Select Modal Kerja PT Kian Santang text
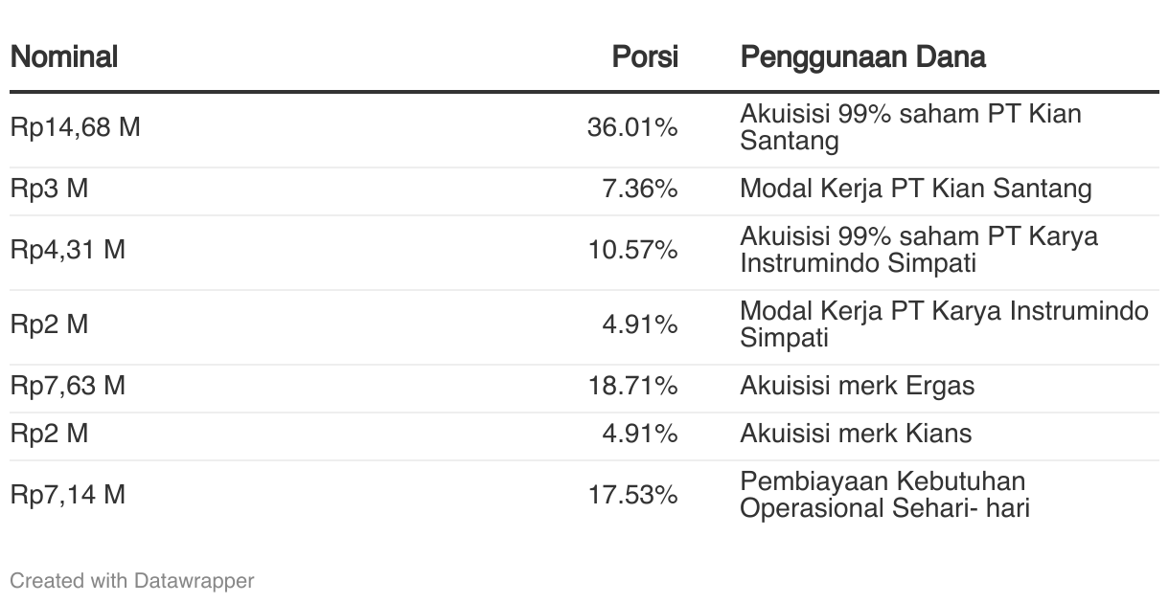 pos(915,189)
